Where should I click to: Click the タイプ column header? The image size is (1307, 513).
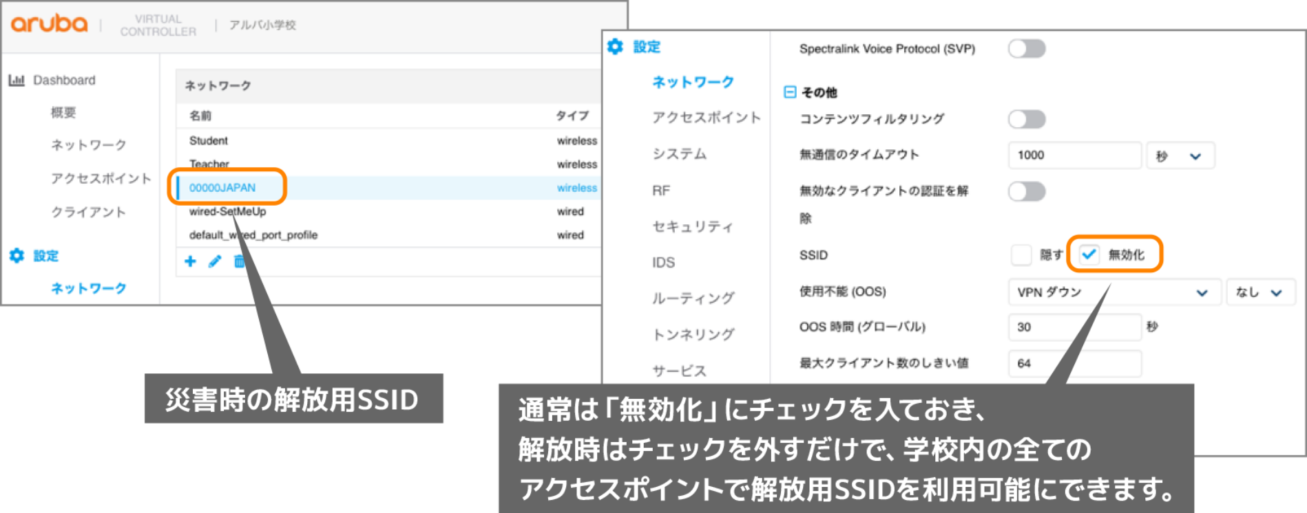(573, 116)
